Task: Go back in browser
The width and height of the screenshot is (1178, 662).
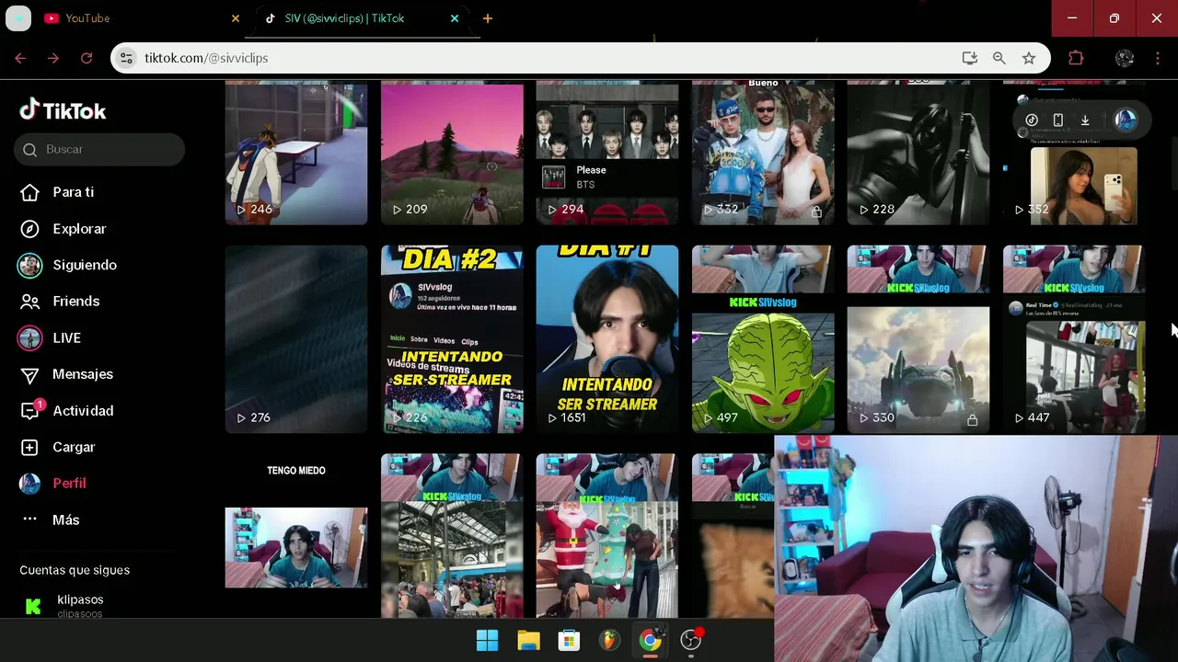Action: pos(20,58)
